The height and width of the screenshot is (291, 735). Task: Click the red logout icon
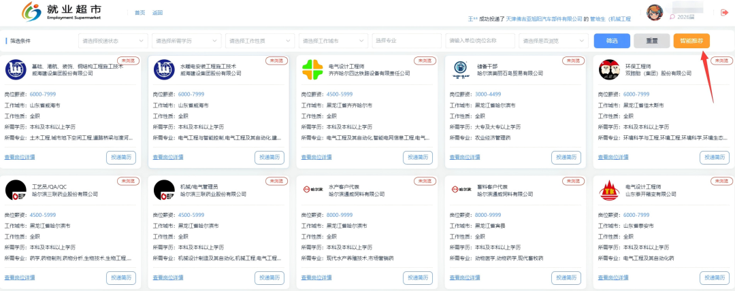pyautogui.click(x=724, y=12)
